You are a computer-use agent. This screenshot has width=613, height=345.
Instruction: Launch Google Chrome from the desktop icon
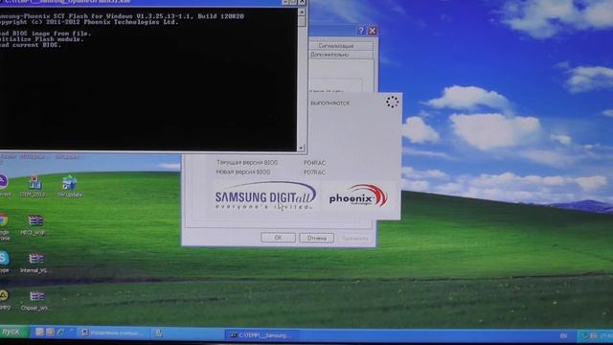(4, 227)
